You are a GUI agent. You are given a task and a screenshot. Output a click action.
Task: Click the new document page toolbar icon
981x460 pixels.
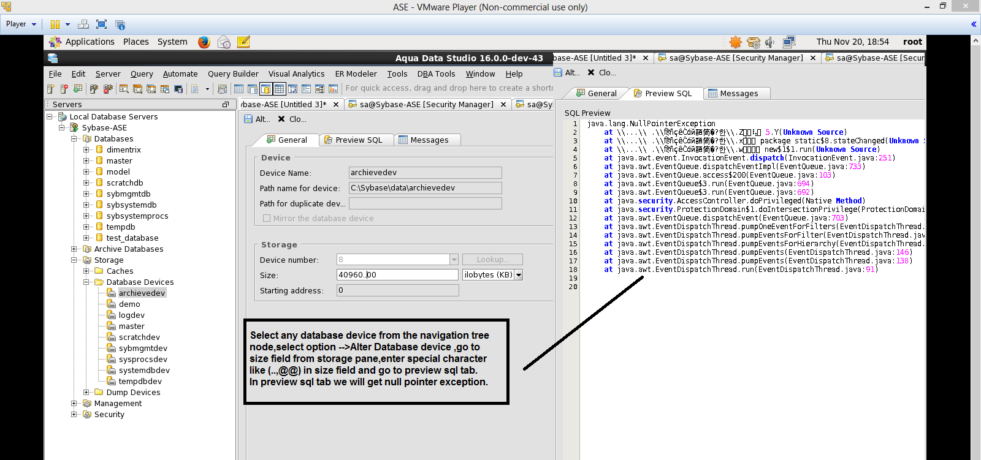(194, 89)
